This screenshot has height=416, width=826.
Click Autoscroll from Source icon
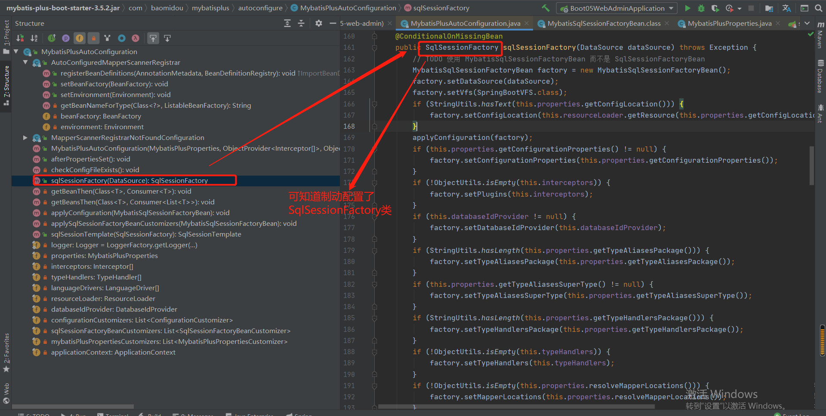(x=167, y=38)
